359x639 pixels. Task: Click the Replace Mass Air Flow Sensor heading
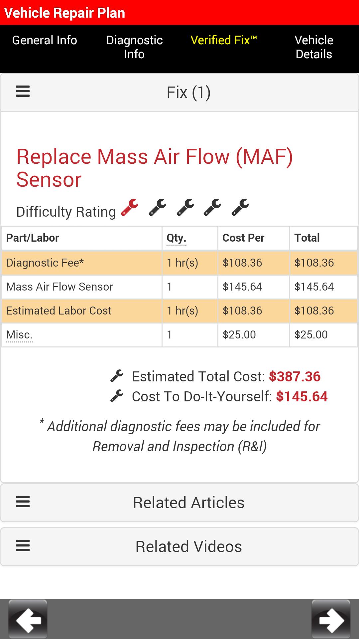pos(155,168)
